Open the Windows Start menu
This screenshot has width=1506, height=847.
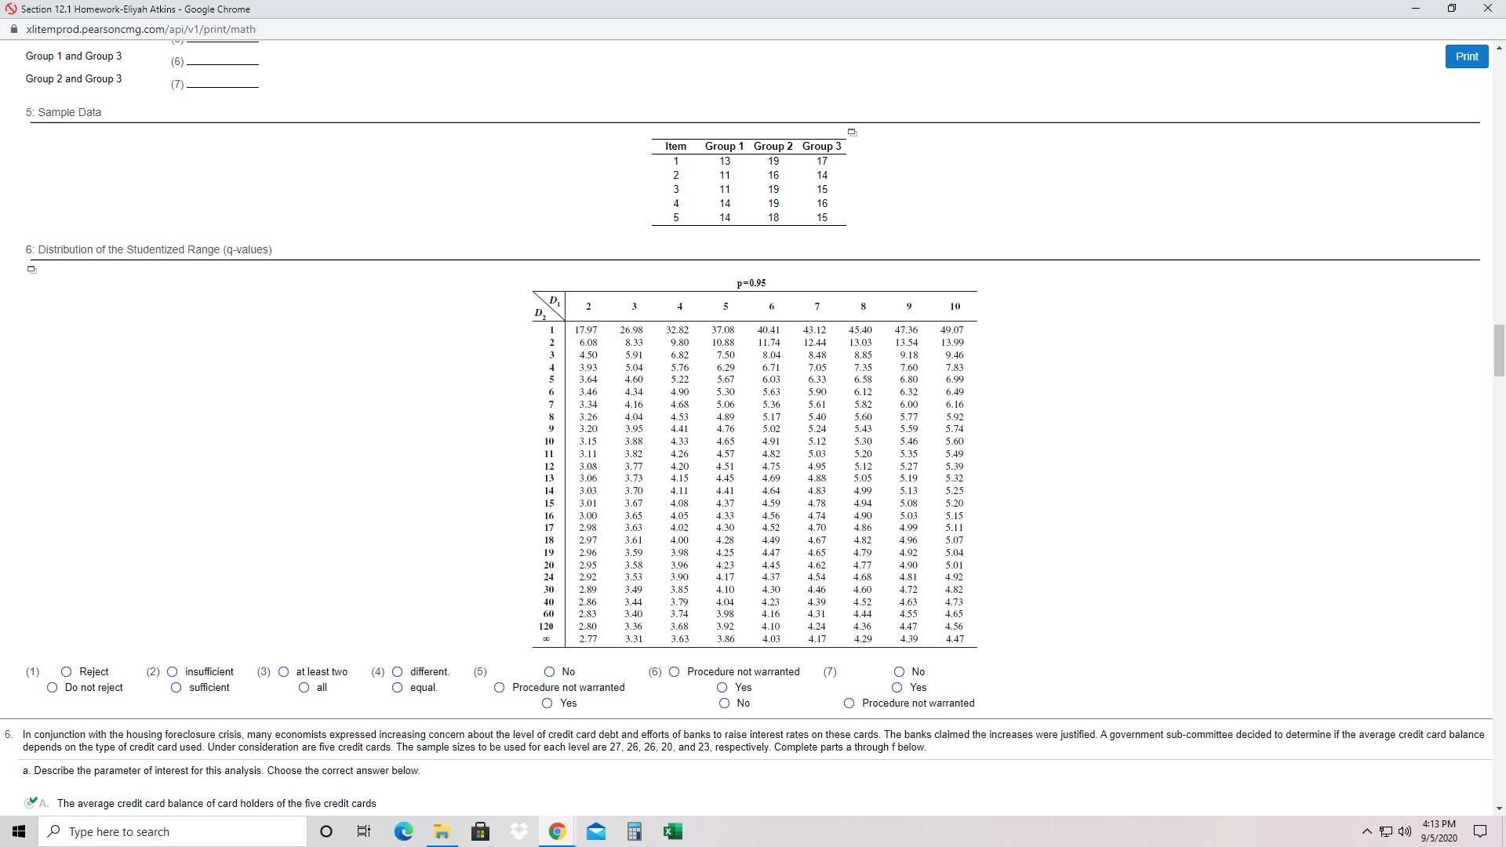[19, 831]
